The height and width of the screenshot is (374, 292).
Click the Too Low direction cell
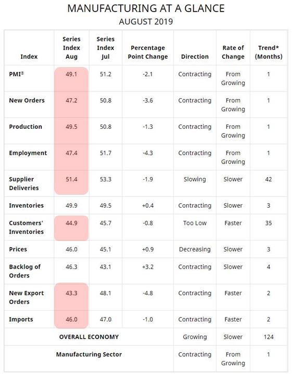click(195, 223)
